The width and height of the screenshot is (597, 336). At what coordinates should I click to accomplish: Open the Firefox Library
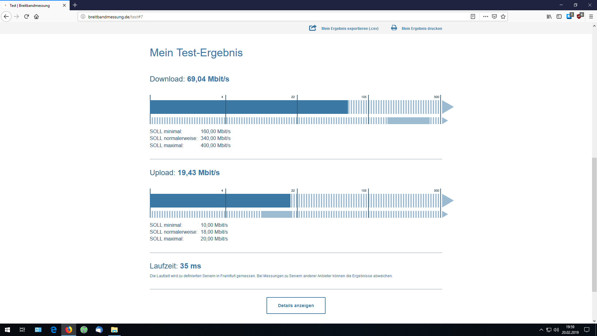click(x=549, y=16)
